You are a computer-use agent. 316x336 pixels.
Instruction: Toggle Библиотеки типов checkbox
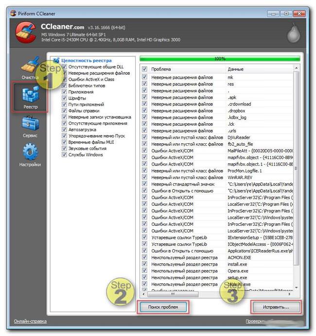pyautogui.click(x=64, y=85)
